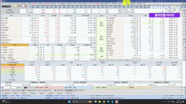Click the red trading app taskbar icon
The width and height of the screenshot is (186, 104).
click(x=117, y=102)
